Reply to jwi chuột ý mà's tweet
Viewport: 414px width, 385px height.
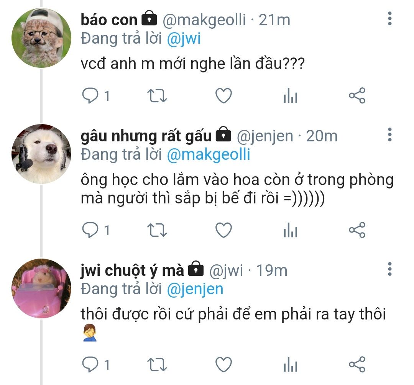[90, 365]
